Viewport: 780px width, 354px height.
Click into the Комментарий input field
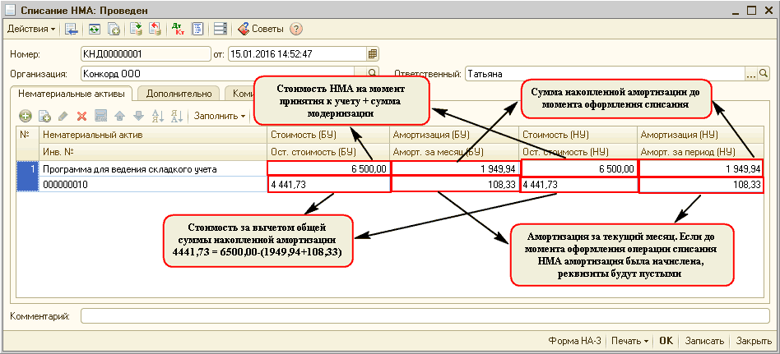[424, 315]
